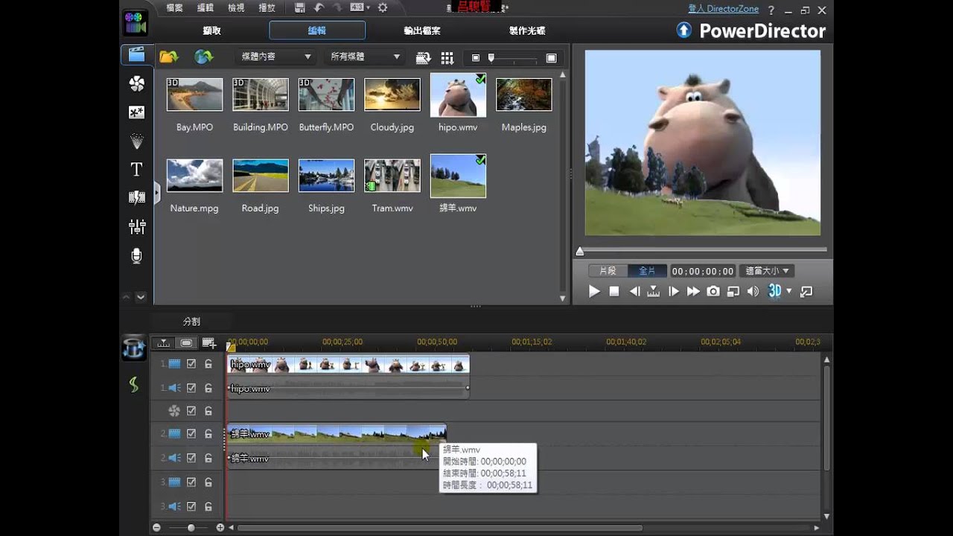Switch to the 擷取 tab
This screenshot has width=953, height=536.
click(212, 31)
